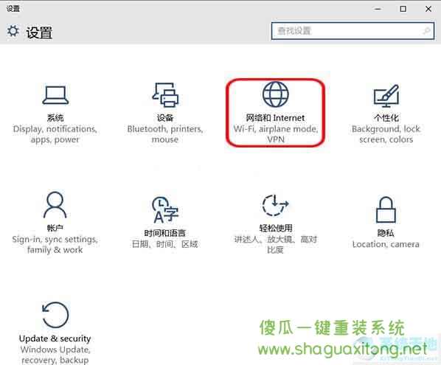Select 'Display, notifications, apps, power' description
The height and width of the screenshot is (365, 441).
pyautogui.click(x=55, y=134)
